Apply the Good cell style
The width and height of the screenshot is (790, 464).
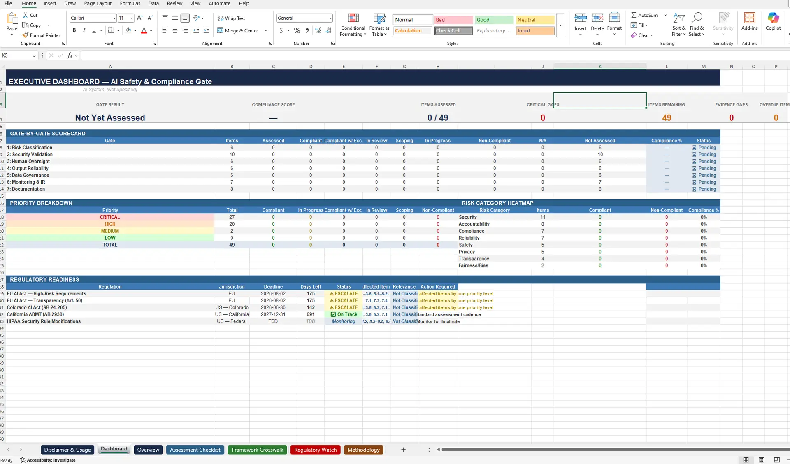coord(494,20)
